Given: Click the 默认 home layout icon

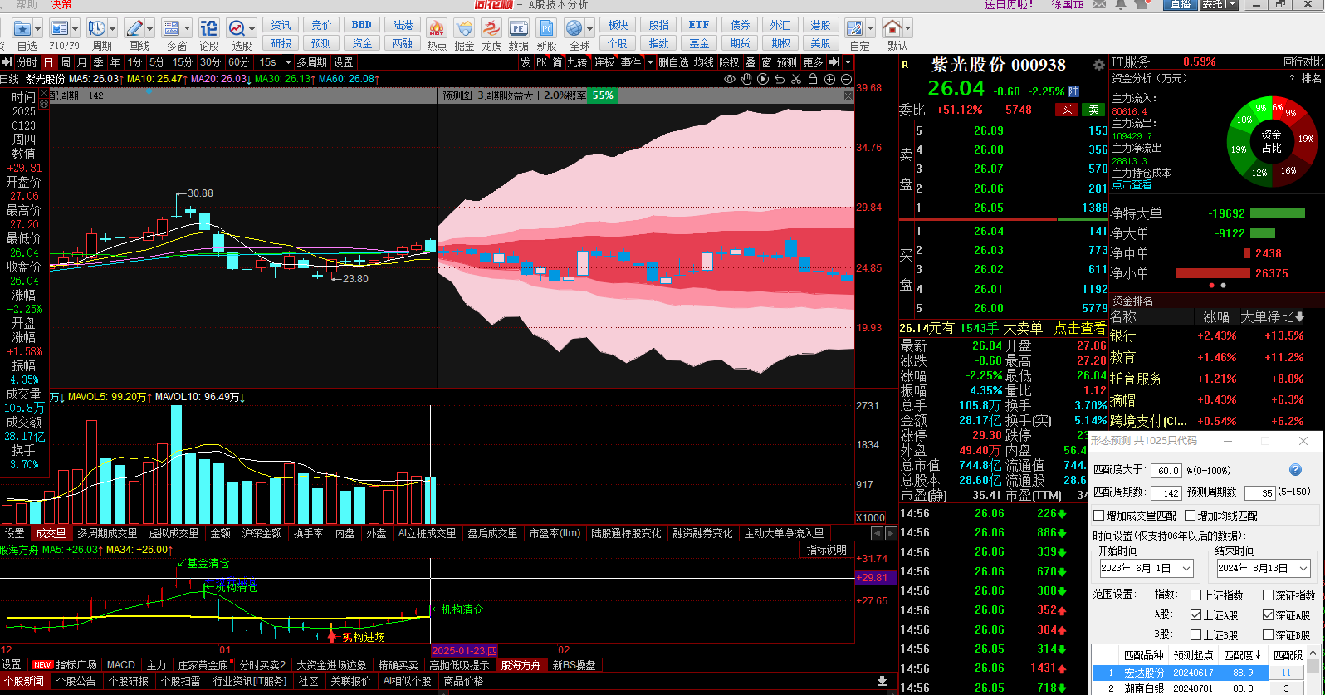Looking at the screenshot, I should (x=892, y=28).
